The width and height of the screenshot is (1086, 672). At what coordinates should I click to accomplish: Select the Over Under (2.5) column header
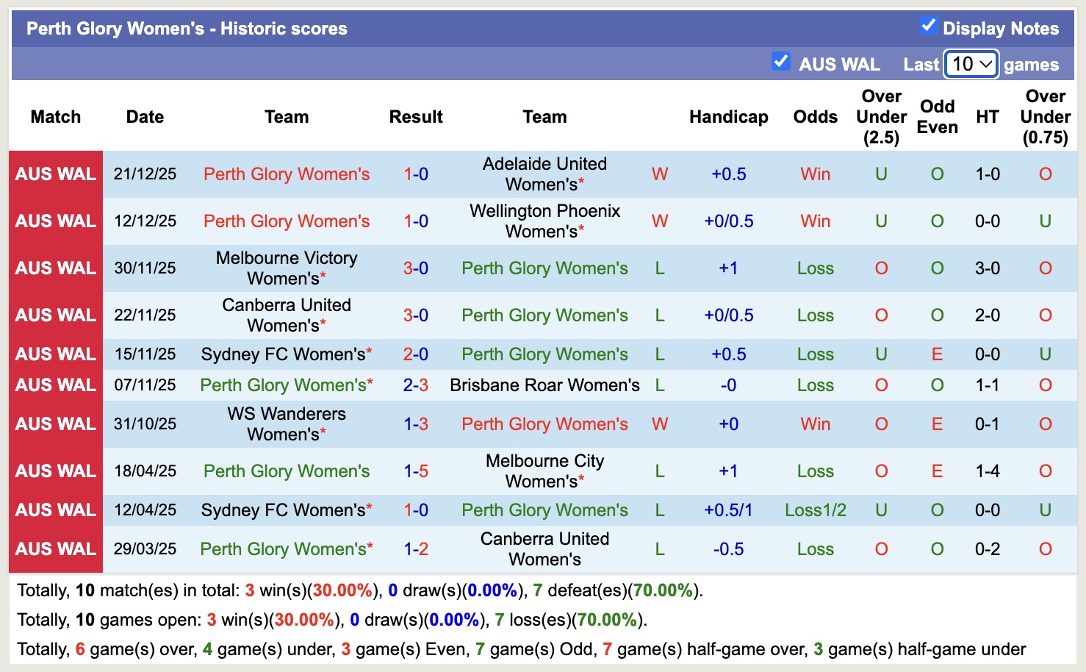click(x=880, y=116)
